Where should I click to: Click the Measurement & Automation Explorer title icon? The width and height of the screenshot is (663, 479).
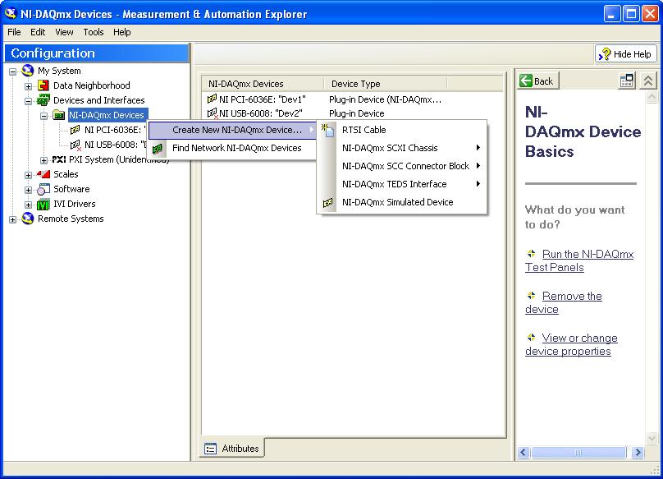[11, 13]
